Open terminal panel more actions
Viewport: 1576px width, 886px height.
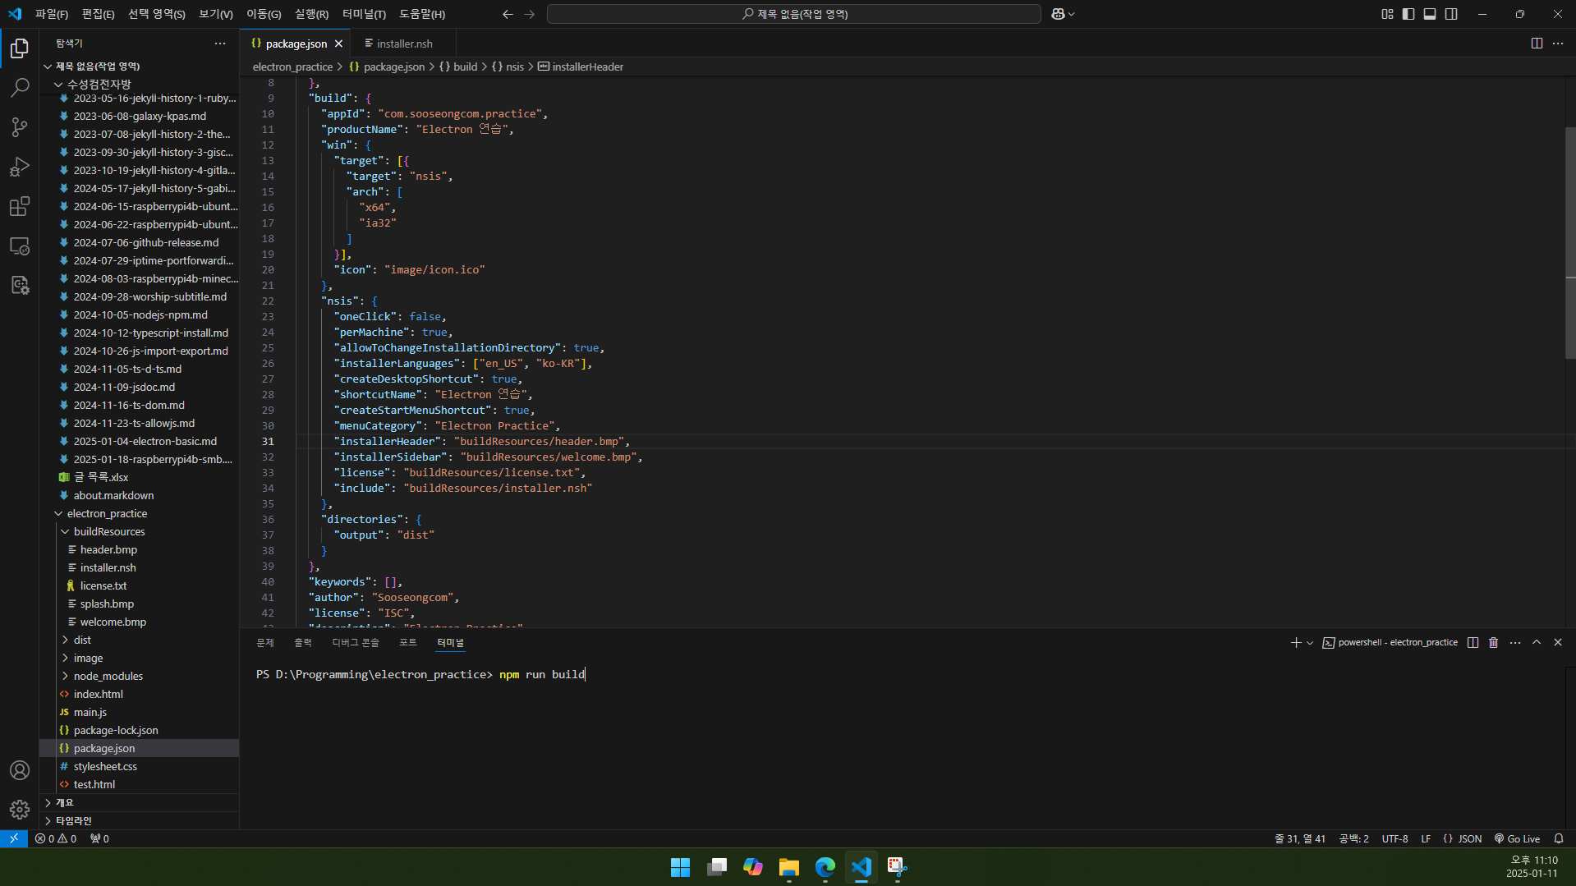pos(1515,642)
